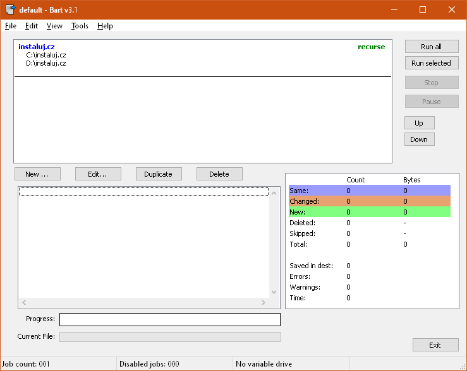The height and width of the screenshot is (371, 467).
Task: Open the Help menu
Action: 105,26
